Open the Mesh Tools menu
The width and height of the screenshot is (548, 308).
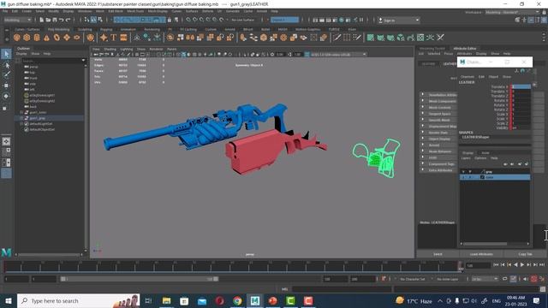135,11
